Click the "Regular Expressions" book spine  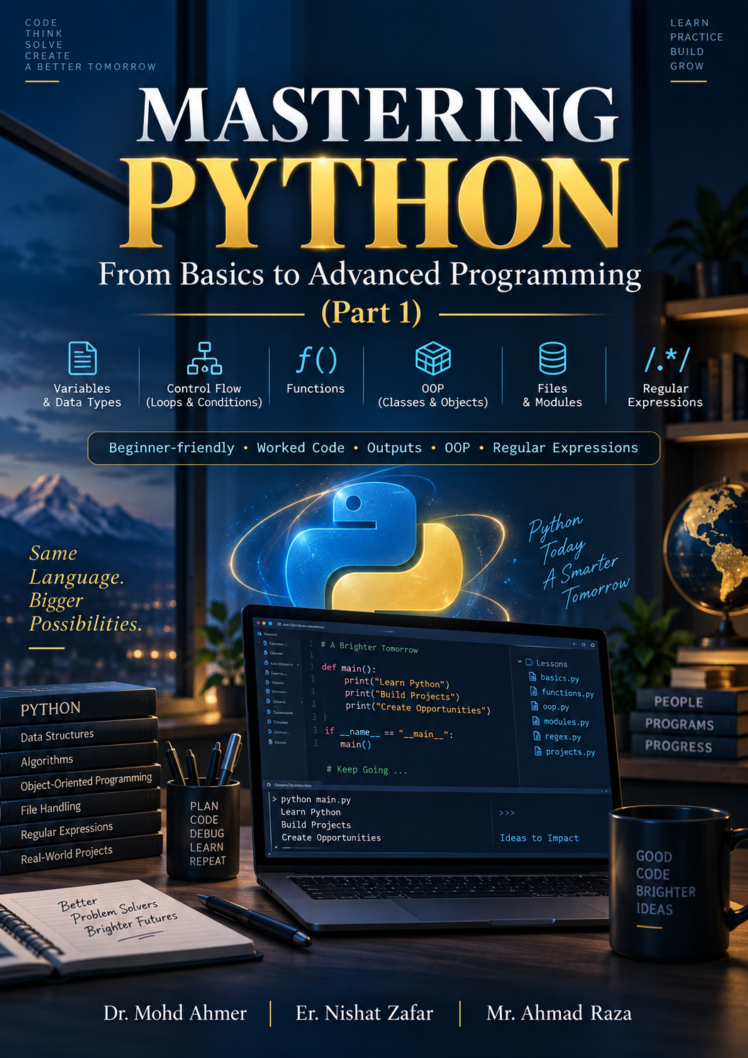click(x=81, y=830)
